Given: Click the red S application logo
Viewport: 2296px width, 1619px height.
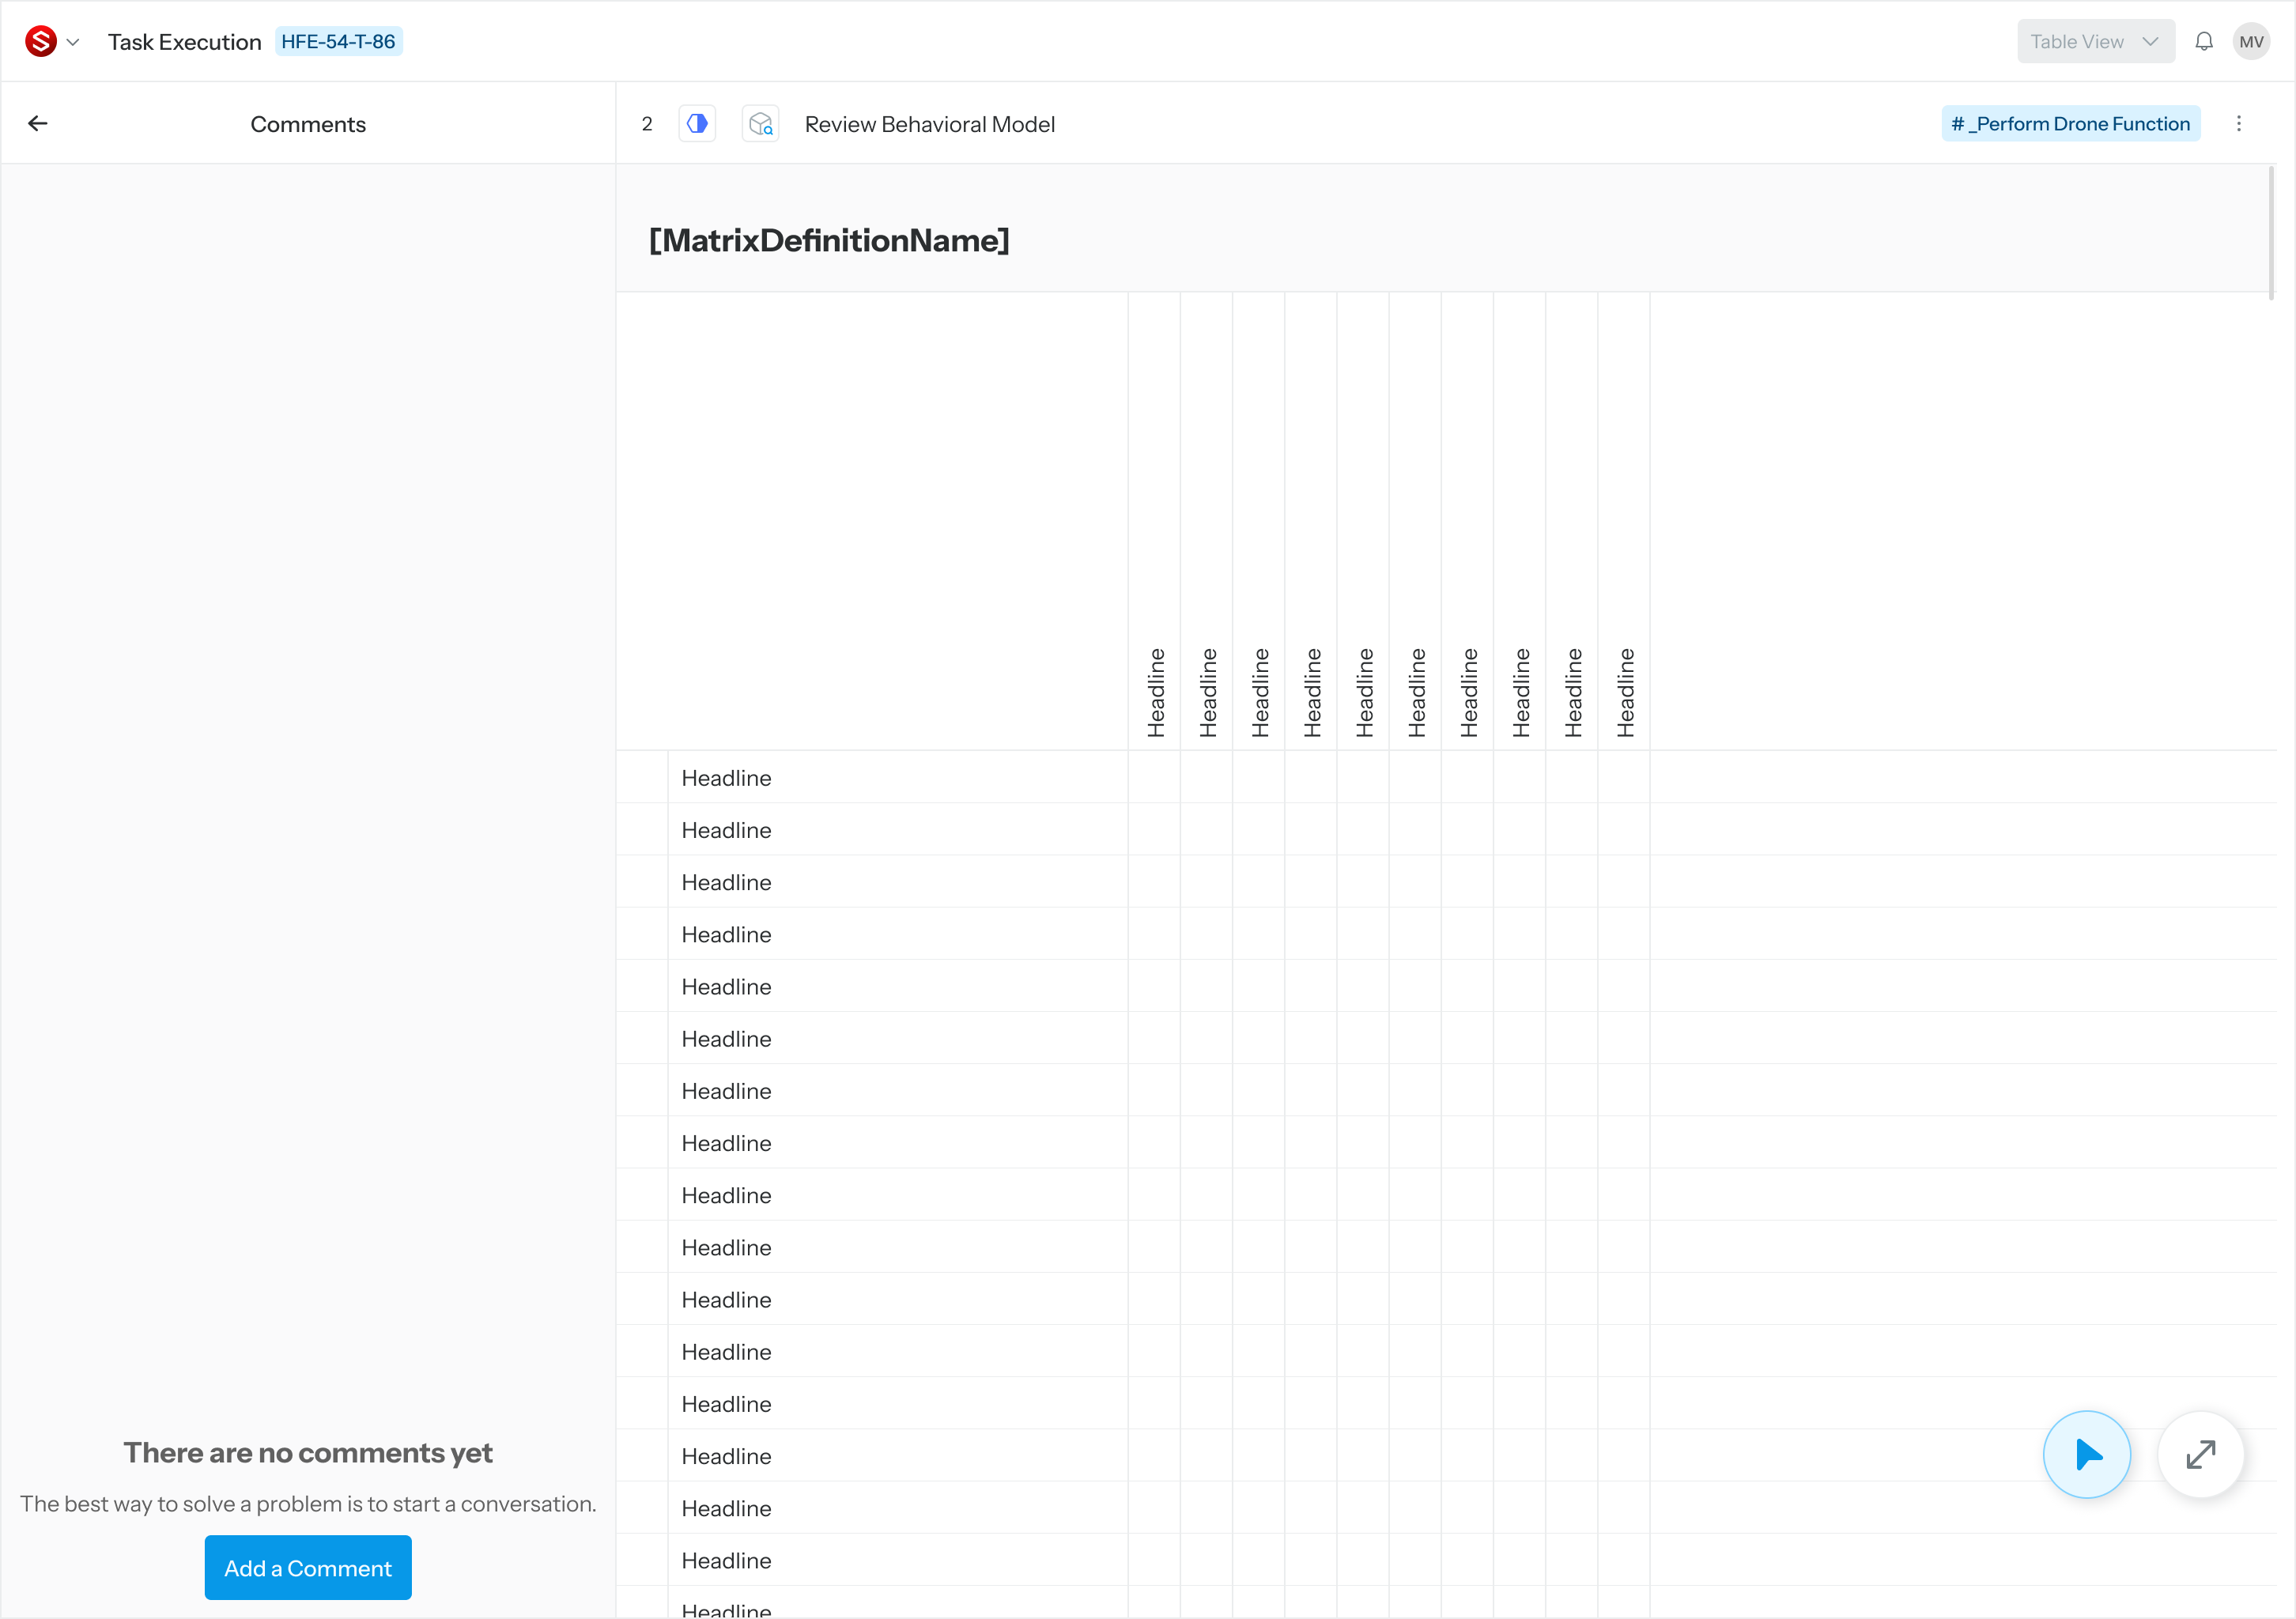Looking at the screenshot, I should click(41, 42).
